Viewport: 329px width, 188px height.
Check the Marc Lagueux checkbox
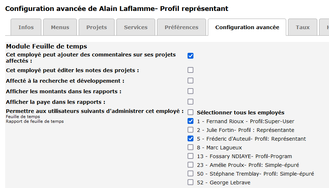(190, 147)
